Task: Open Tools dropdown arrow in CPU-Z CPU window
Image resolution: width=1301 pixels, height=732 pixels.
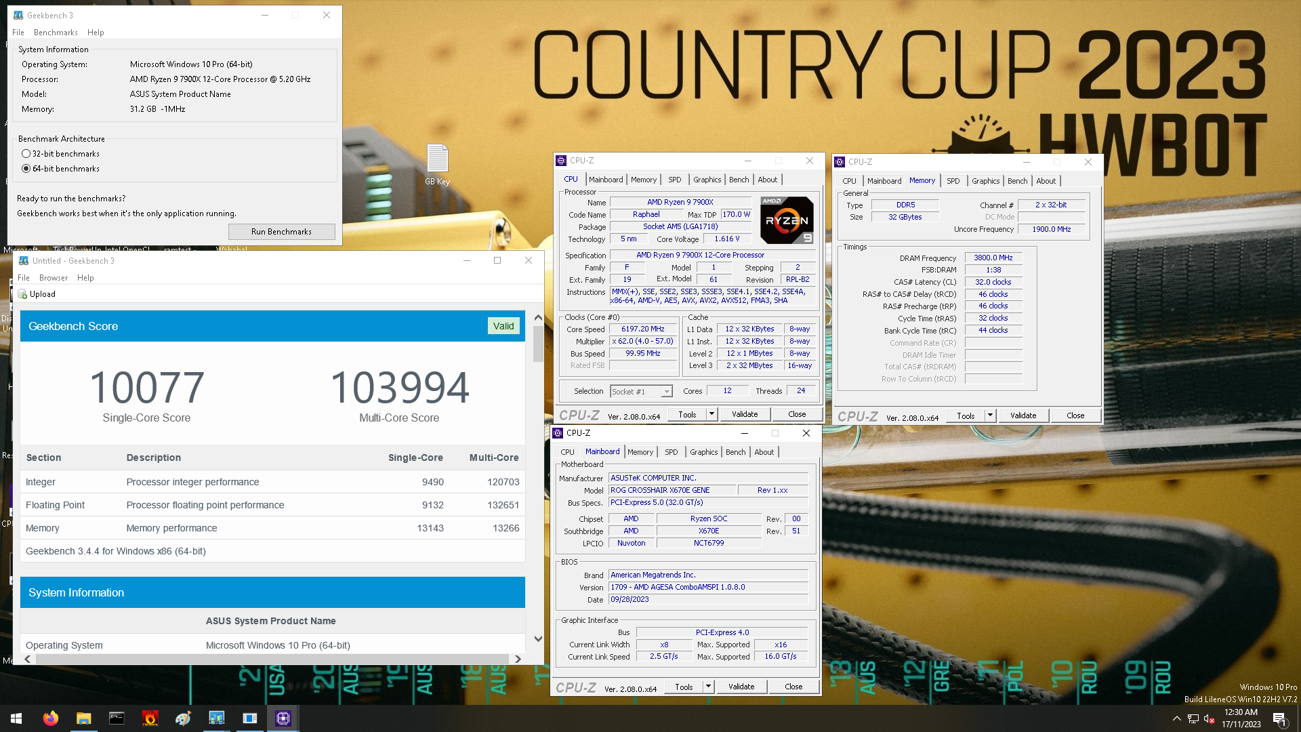Action: pos(711,414)
